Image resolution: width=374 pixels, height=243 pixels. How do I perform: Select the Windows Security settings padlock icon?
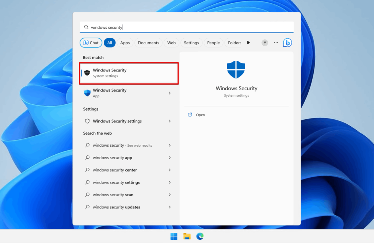point(87,121)
